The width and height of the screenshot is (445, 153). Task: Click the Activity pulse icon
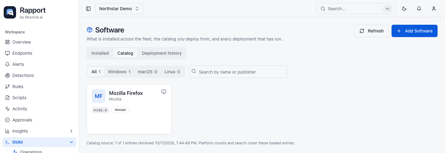(7, 109)
